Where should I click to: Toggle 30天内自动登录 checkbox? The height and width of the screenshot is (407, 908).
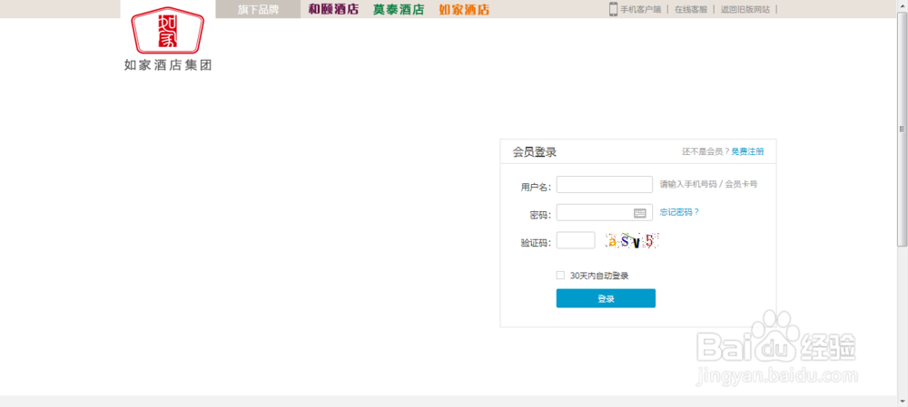(560, 276)
